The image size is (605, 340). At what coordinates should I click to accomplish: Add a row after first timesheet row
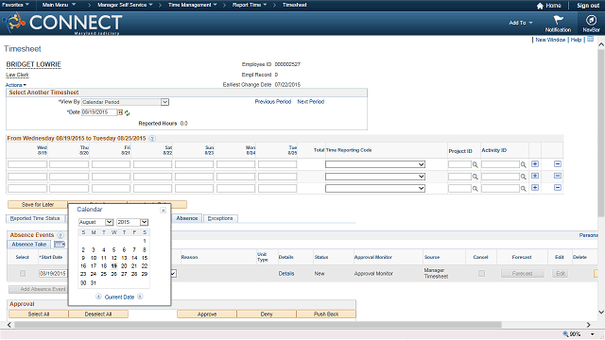(535, 163)
